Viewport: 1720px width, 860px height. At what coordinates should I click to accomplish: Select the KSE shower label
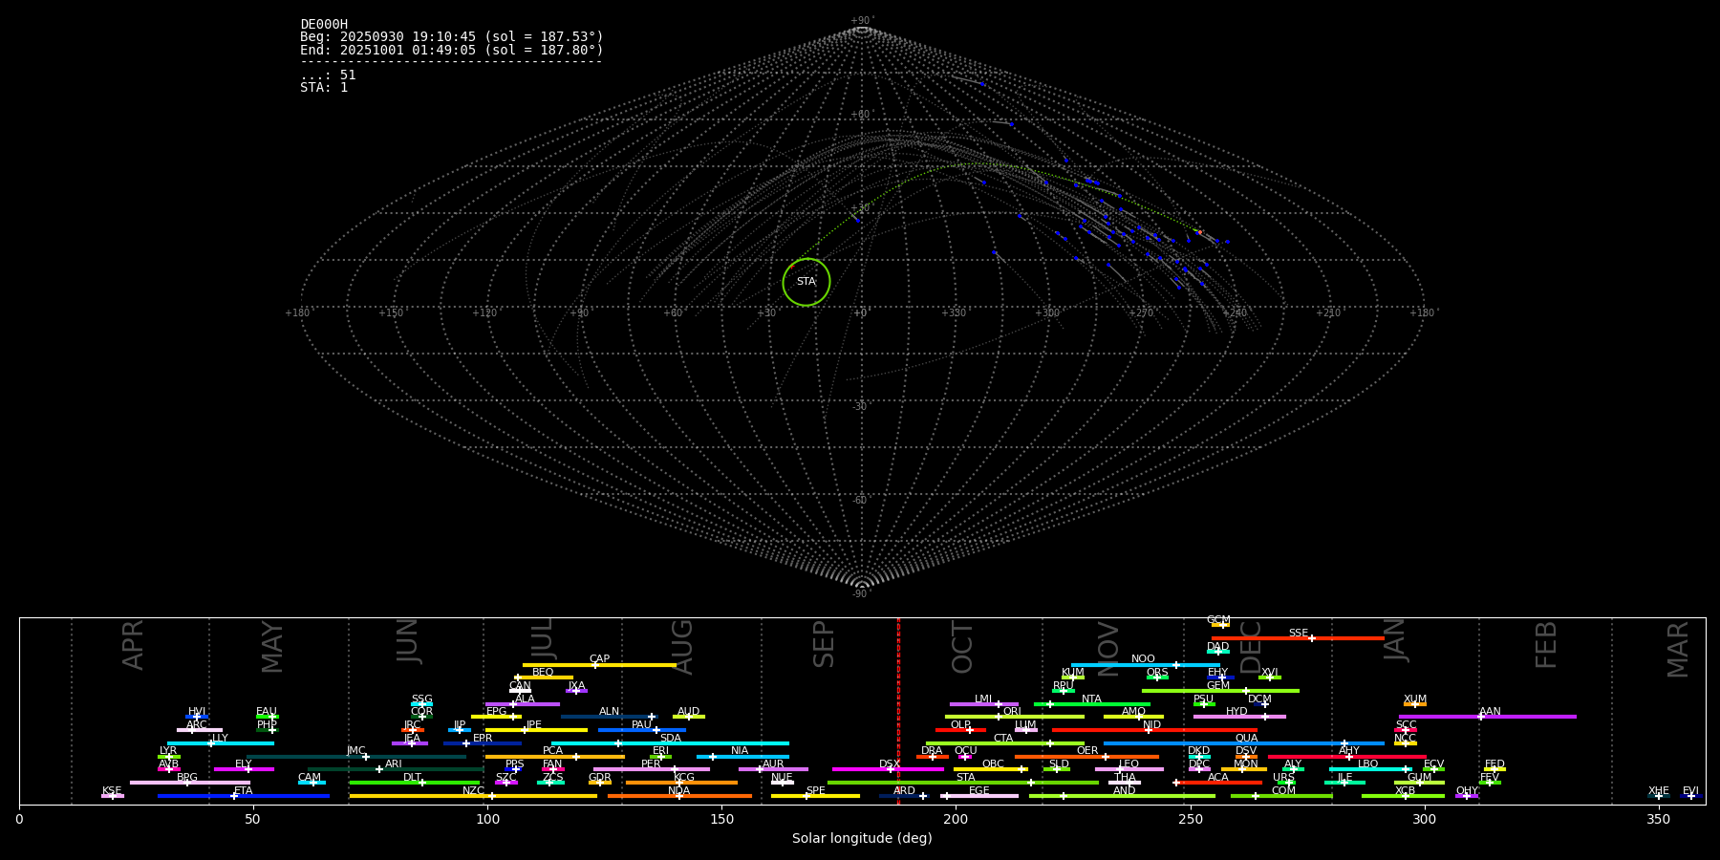point(112,791)
